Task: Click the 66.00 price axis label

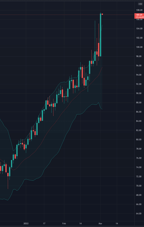Action: coord(139,204)
